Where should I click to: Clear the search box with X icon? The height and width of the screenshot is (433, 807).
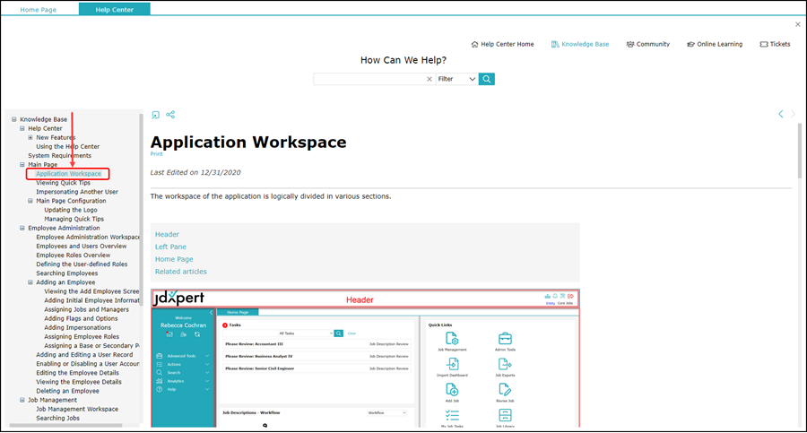pyautogui.click(x=429, y=79)
